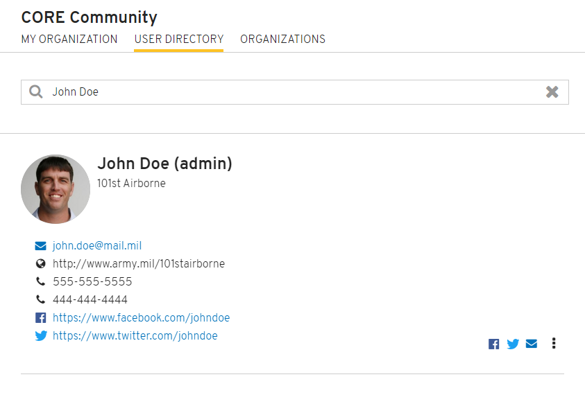
Task: Click the phone icon next to 444-444-4444
Action: [x=40, y=299]
